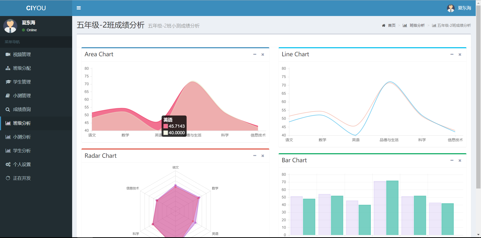Close the Bar Chart panel

point(460,160)
